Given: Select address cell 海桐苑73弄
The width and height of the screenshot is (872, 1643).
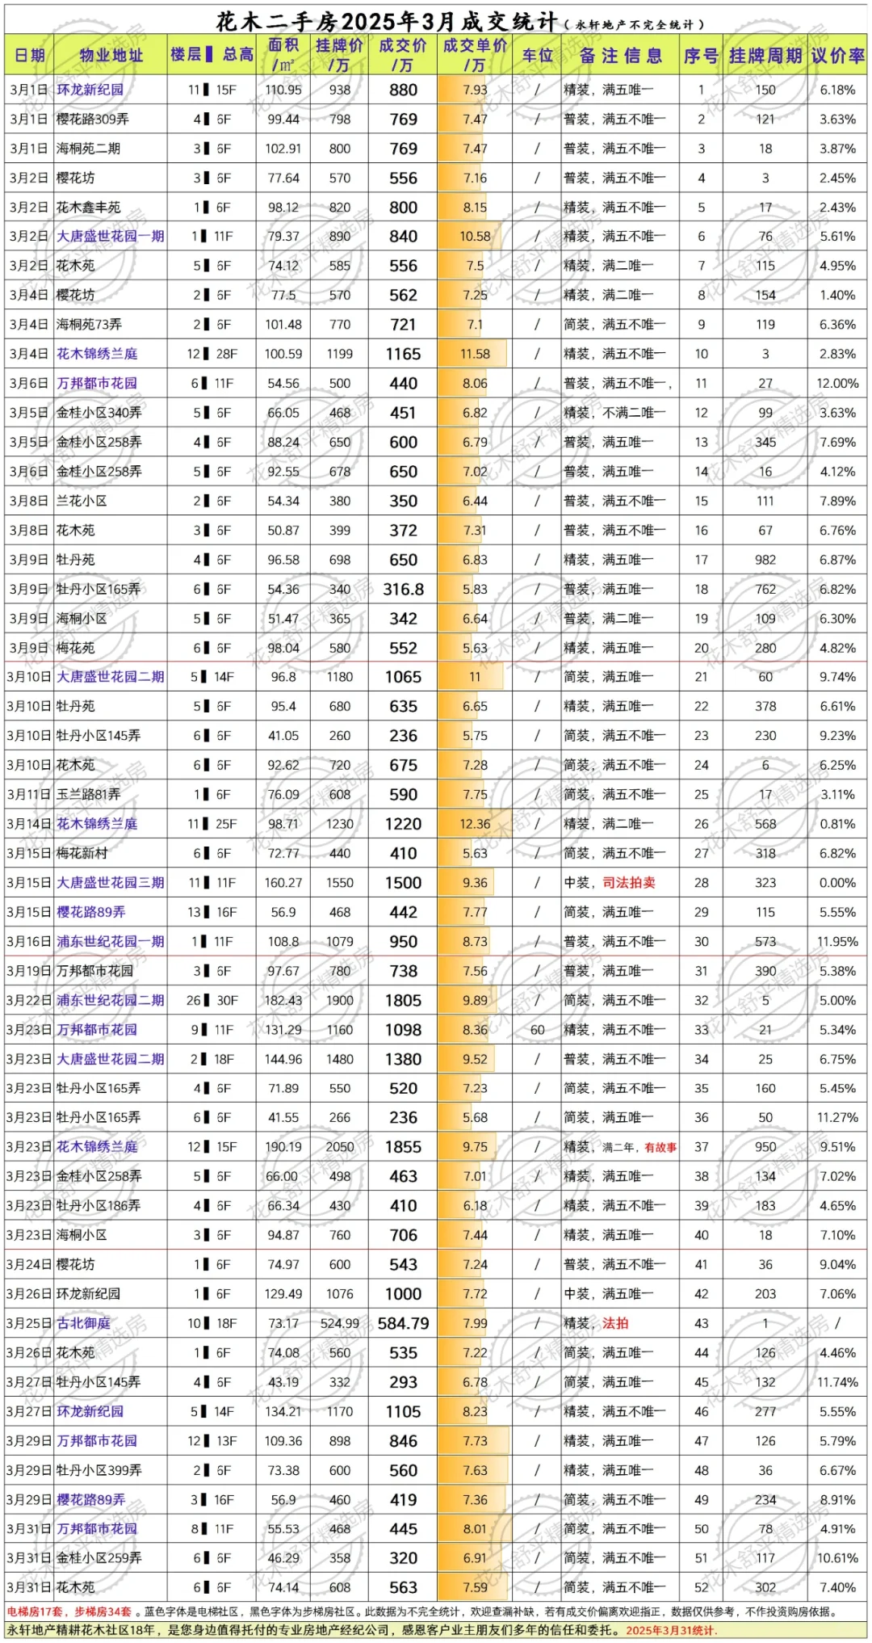Looking at the screenshot, I should click(x=89, y=325).
